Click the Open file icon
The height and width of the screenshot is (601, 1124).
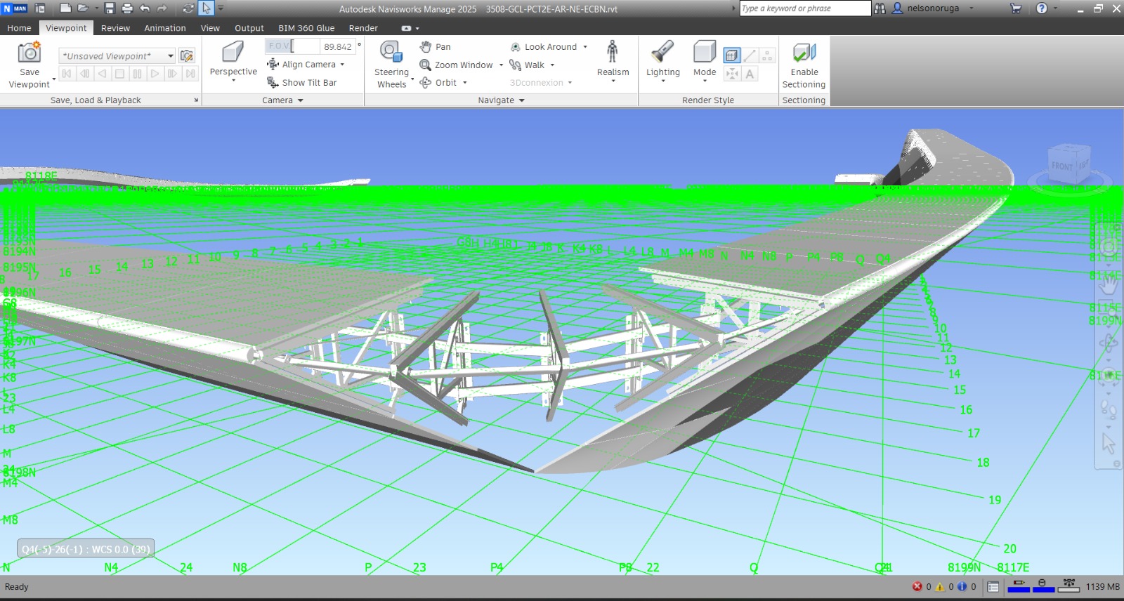83,8
